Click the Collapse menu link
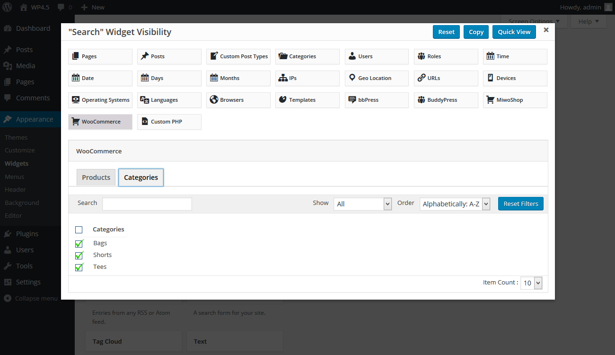The height and width of the screenshot is (355, 615). coord(31,298)
